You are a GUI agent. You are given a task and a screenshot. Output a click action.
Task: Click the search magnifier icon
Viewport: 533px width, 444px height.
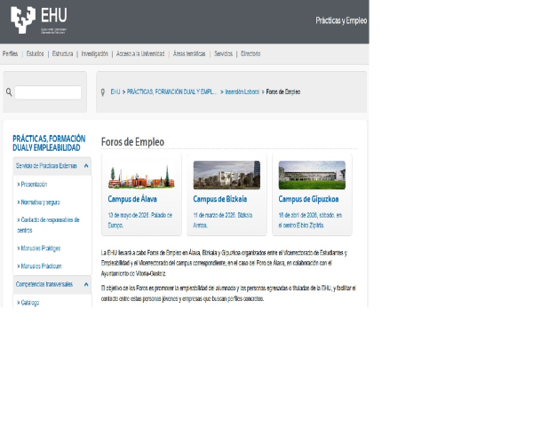(9, 92)
